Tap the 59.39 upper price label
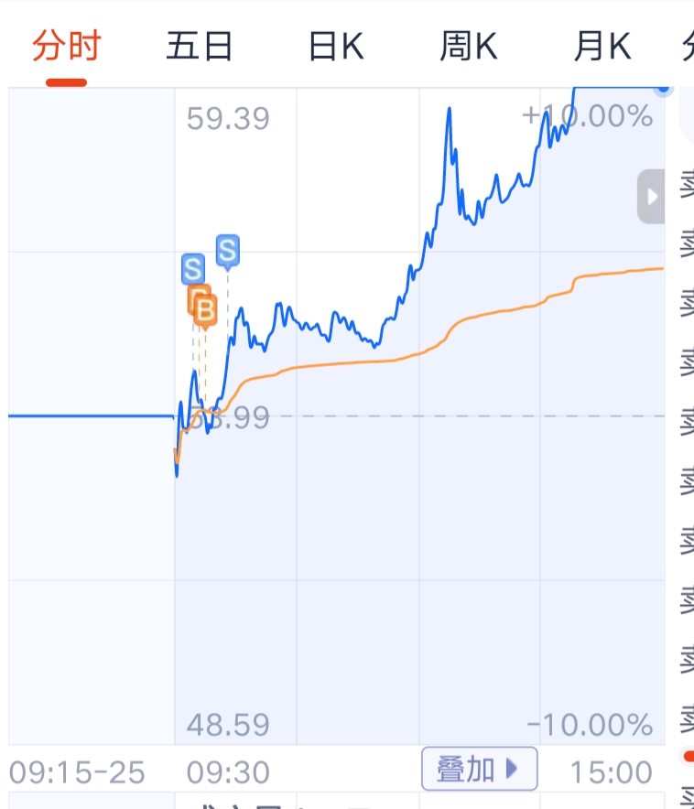694x809 pixels. [228, 119]
